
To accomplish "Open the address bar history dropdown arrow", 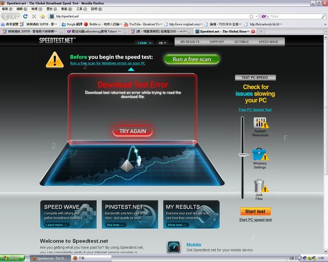I will (257, 16).
